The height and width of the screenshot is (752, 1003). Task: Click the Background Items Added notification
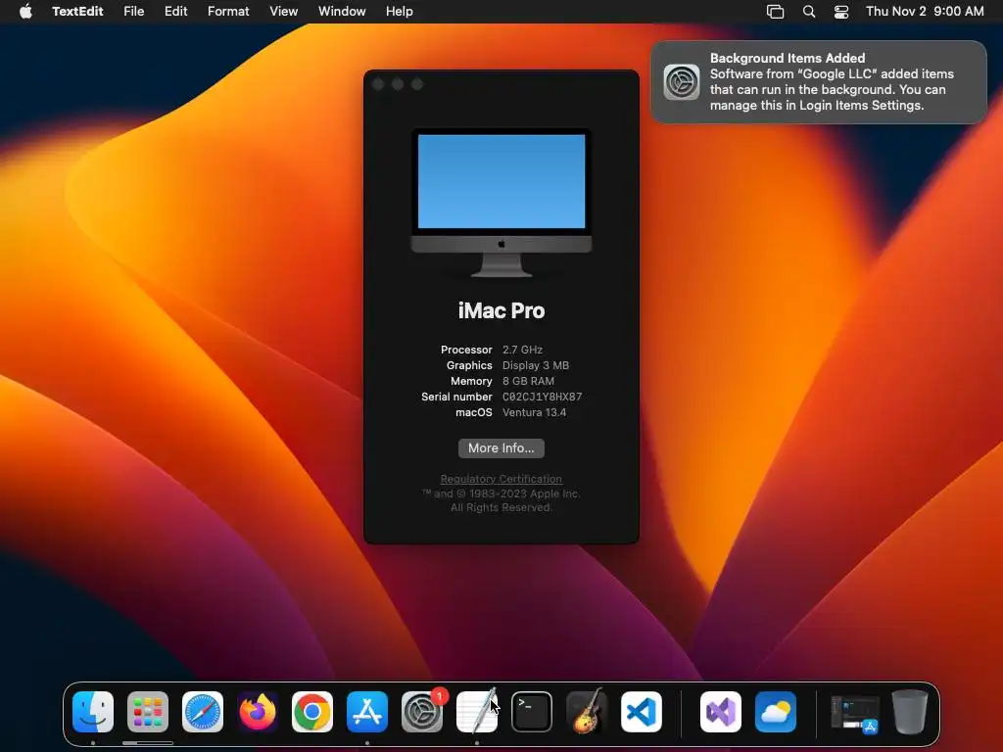click(x=819, y=82)
